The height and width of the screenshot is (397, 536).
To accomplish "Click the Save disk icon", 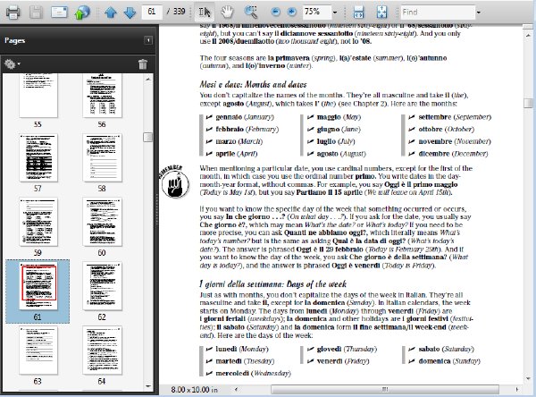I will [36, 13].
